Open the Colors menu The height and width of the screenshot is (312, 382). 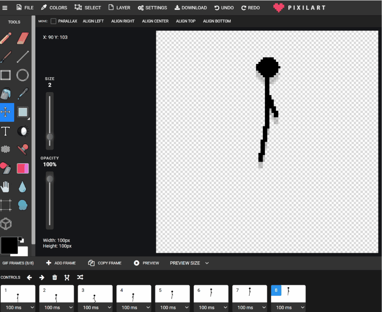[54, 7]
